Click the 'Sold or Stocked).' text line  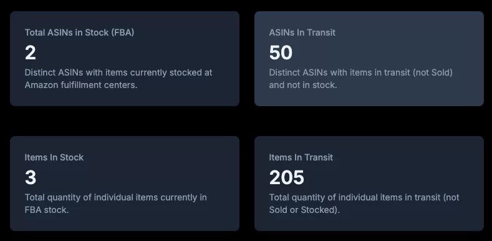point(304,210)
